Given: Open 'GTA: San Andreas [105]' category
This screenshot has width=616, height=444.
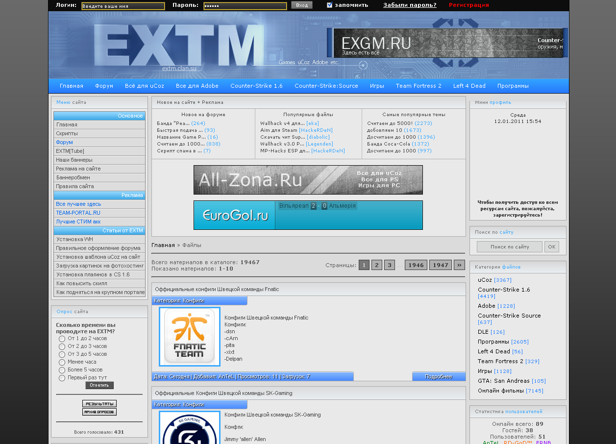Looking at the screenshot, I should click(512, 381).
